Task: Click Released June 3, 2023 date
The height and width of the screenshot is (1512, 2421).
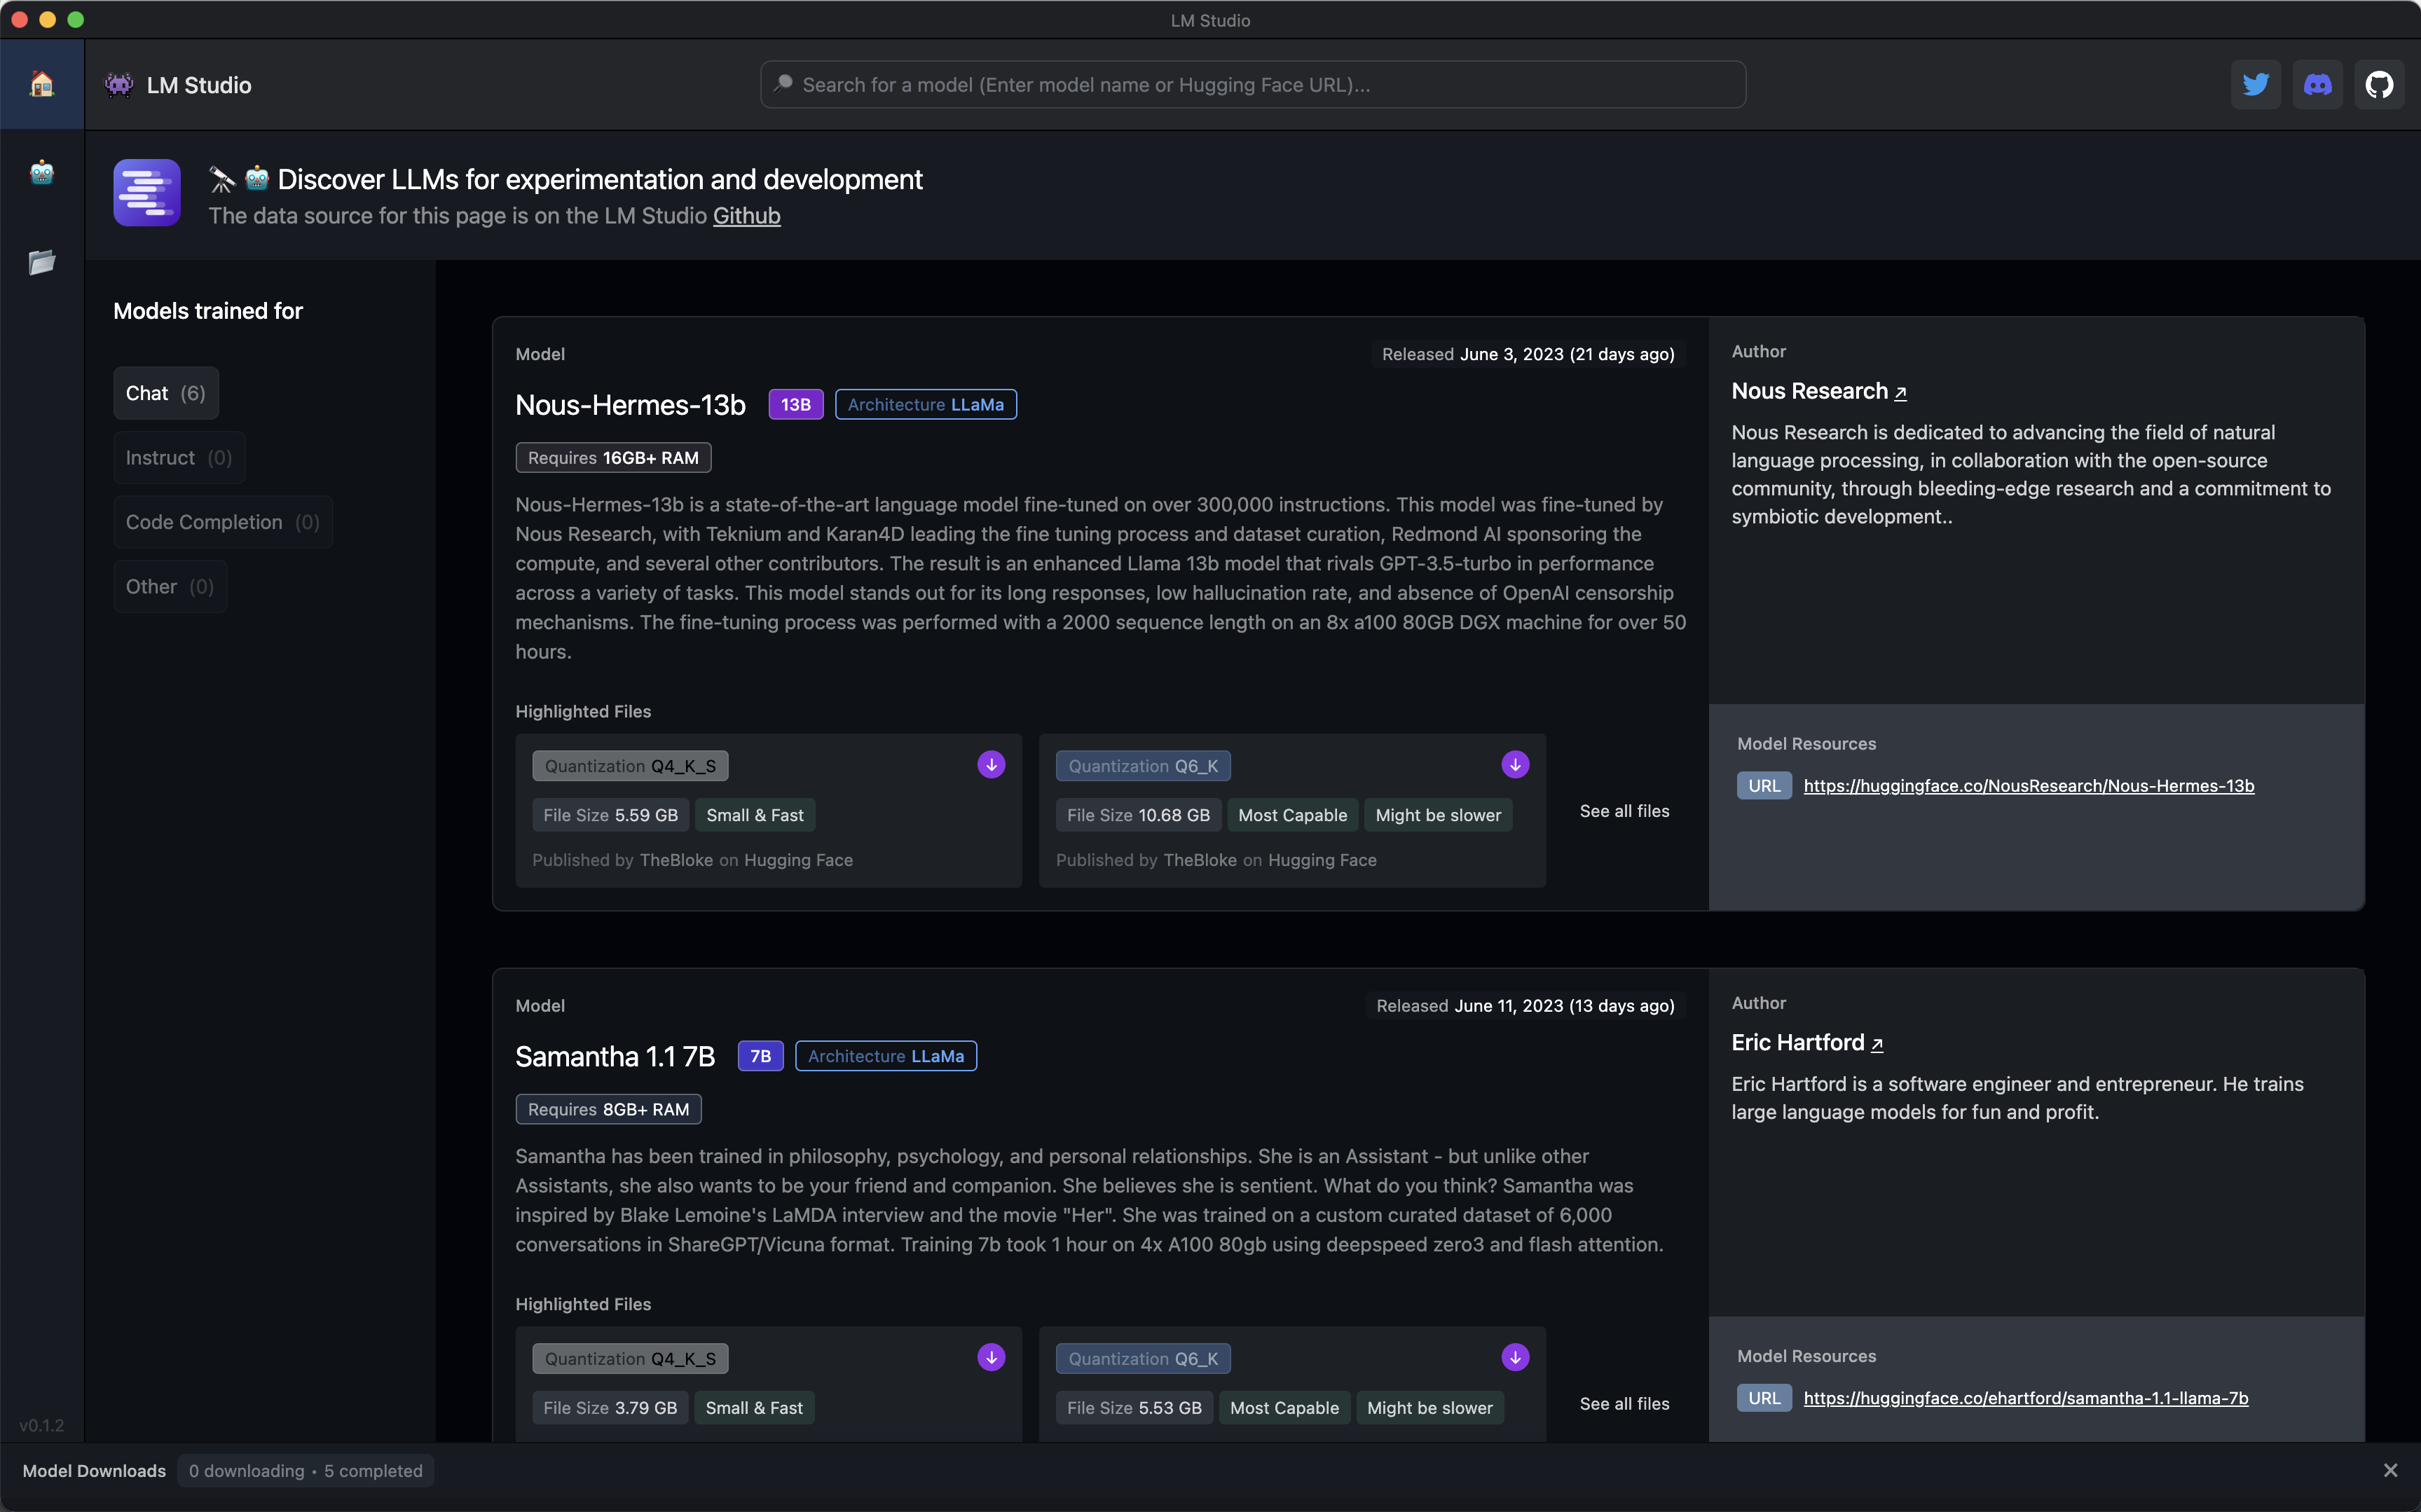Action: point(1528,354)
